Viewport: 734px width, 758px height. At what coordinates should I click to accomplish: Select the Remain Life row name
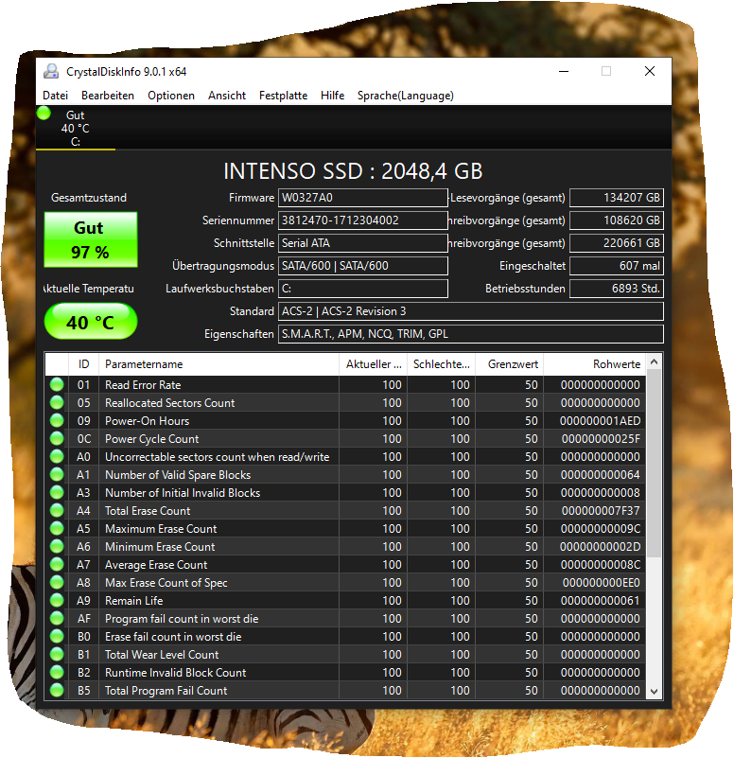tap(134, 600)
